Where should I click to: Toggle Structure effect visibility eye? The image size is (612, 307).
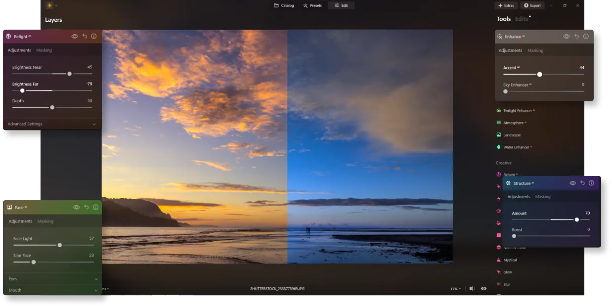(x=572, y=183)
